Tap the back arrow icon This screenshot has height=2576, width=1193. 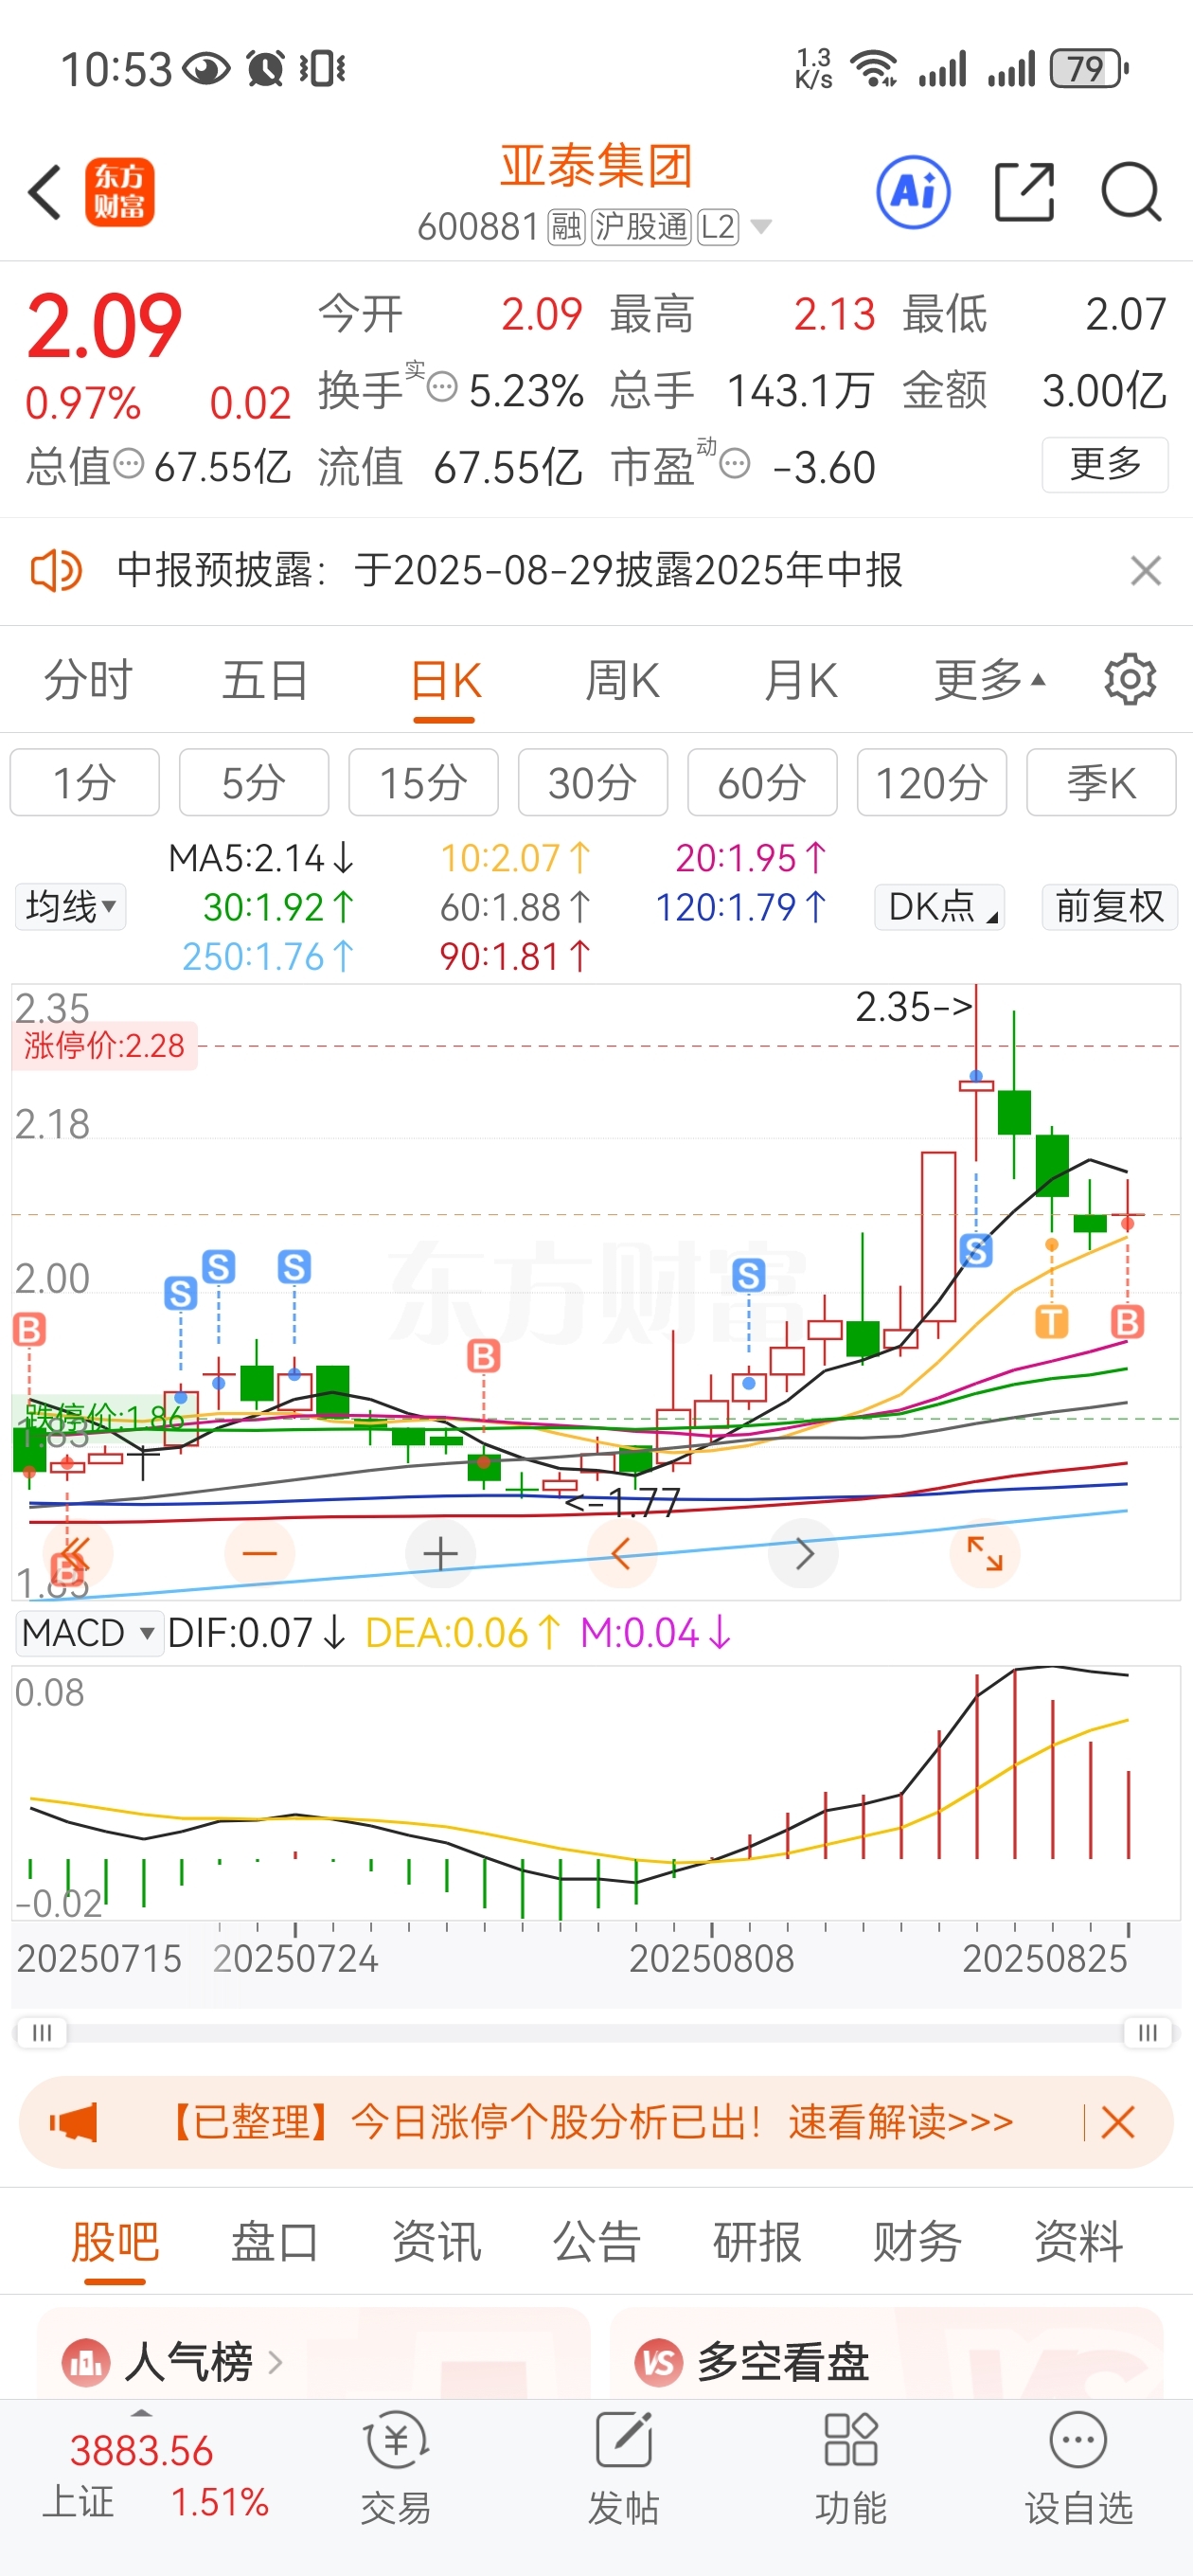click(x=45, y=192)
